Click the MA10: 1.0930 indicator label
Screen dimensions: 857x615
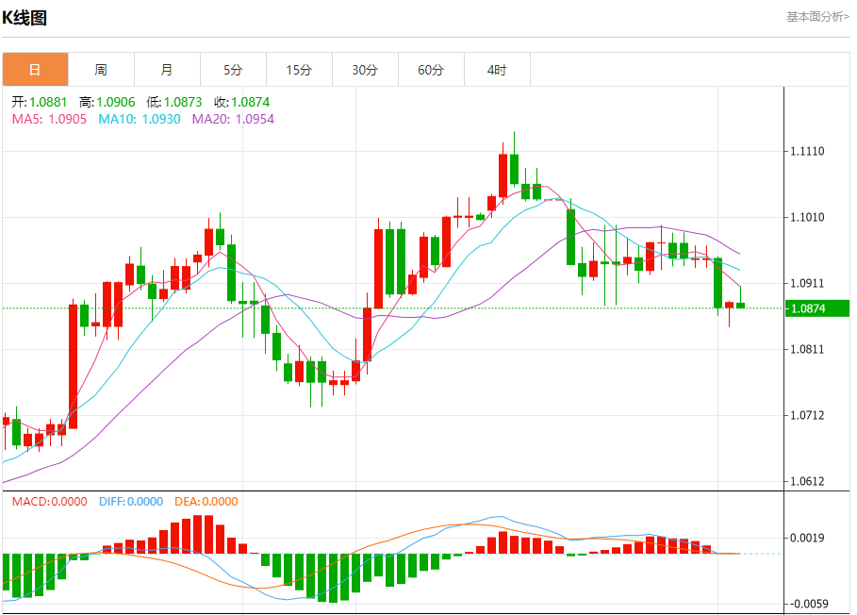click(140, 119)
